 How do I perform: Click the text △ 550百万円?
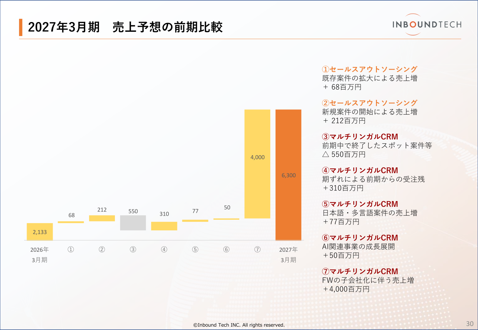point(344,154)
